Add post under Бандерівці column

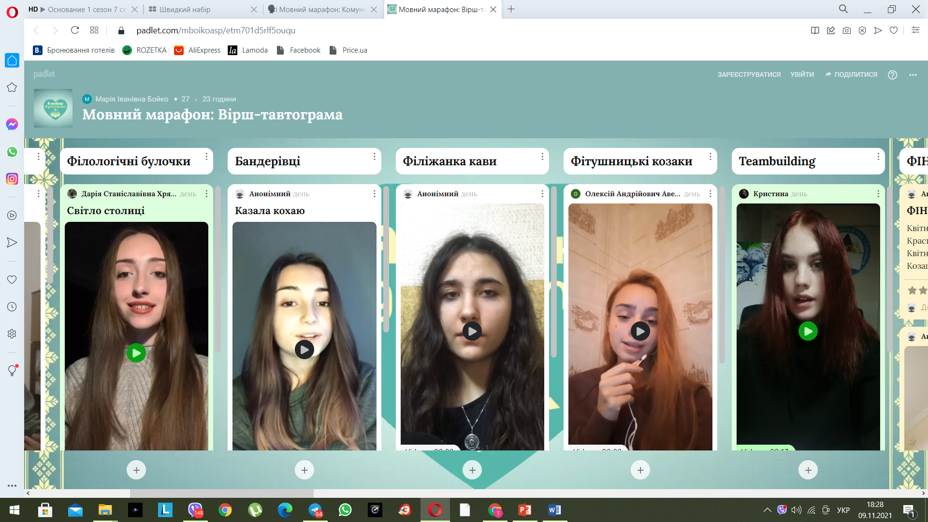tap(304, 470)
